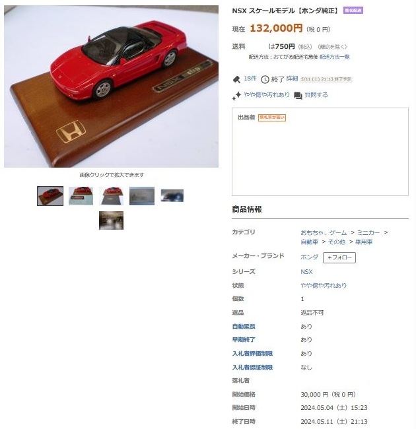This screenshot has width=416, height=429.
Task: Select the first red NSX thumbnail
Action: 50,196
